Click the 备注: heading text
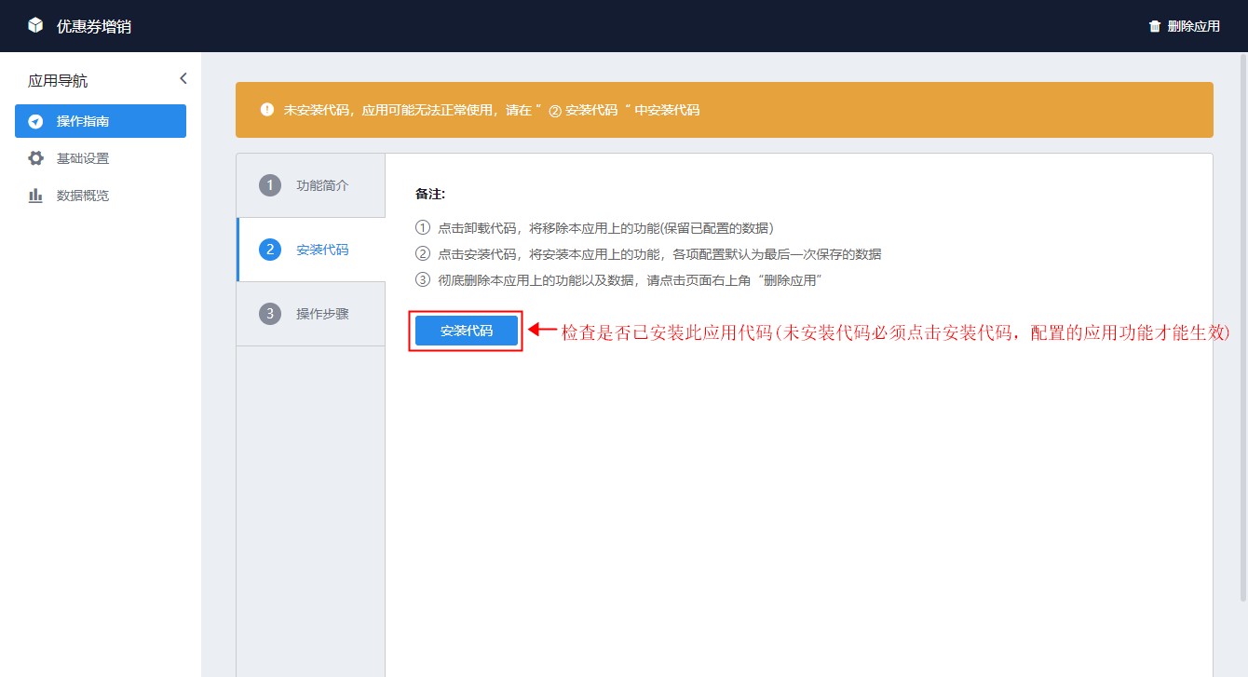Viewport: 1248px width, 677px height. (430, 195)
